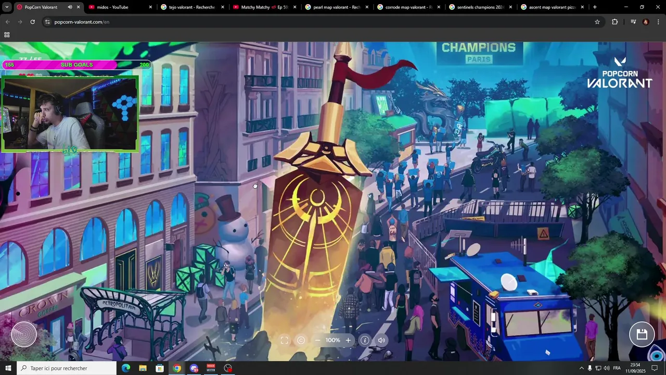
Task: Bookmark this page with the star
Action: [597, 22]
